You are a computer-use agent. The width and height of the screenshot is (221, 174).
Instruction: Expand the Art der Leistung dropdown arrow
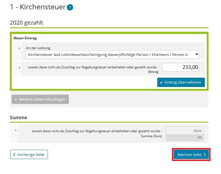point(197,55)
